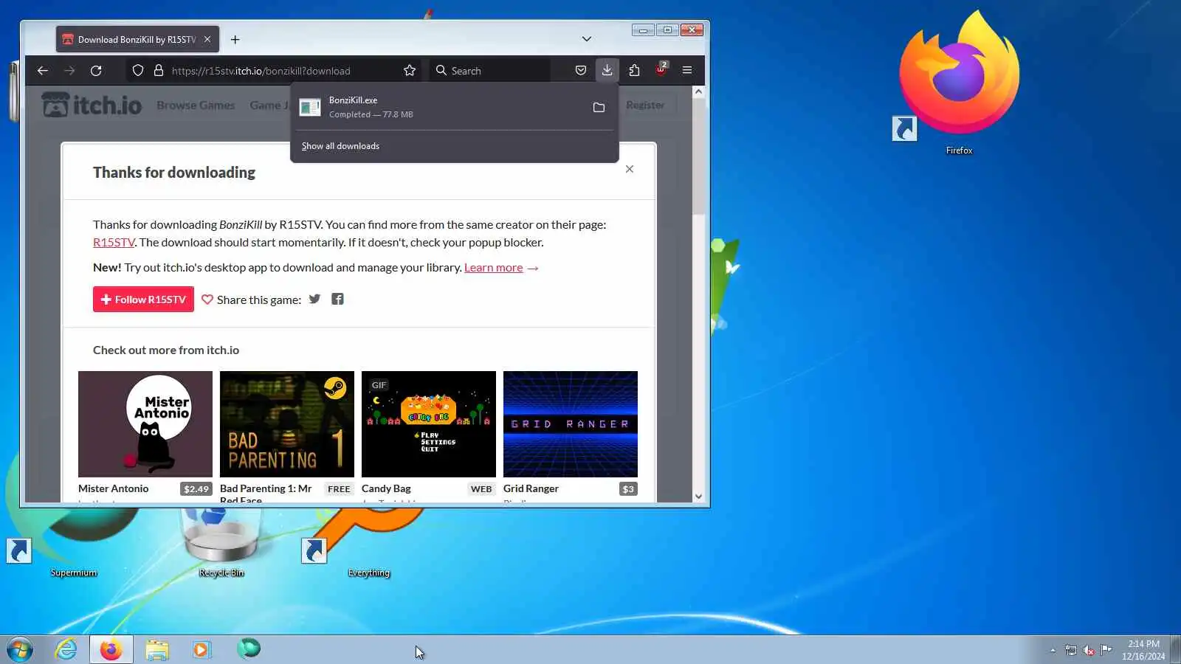The image size is (1181, 664).
Task: Open the tracking protection shield icon
Action: pos(138,71)
